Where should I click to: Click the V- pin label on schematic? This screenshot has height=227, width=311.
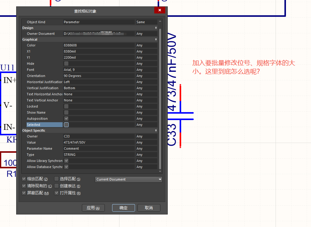point(8,105)
